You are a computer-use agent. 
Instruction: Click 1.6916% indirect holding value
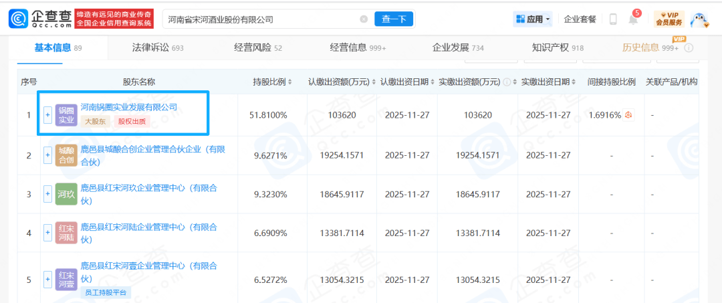[604, 115]
